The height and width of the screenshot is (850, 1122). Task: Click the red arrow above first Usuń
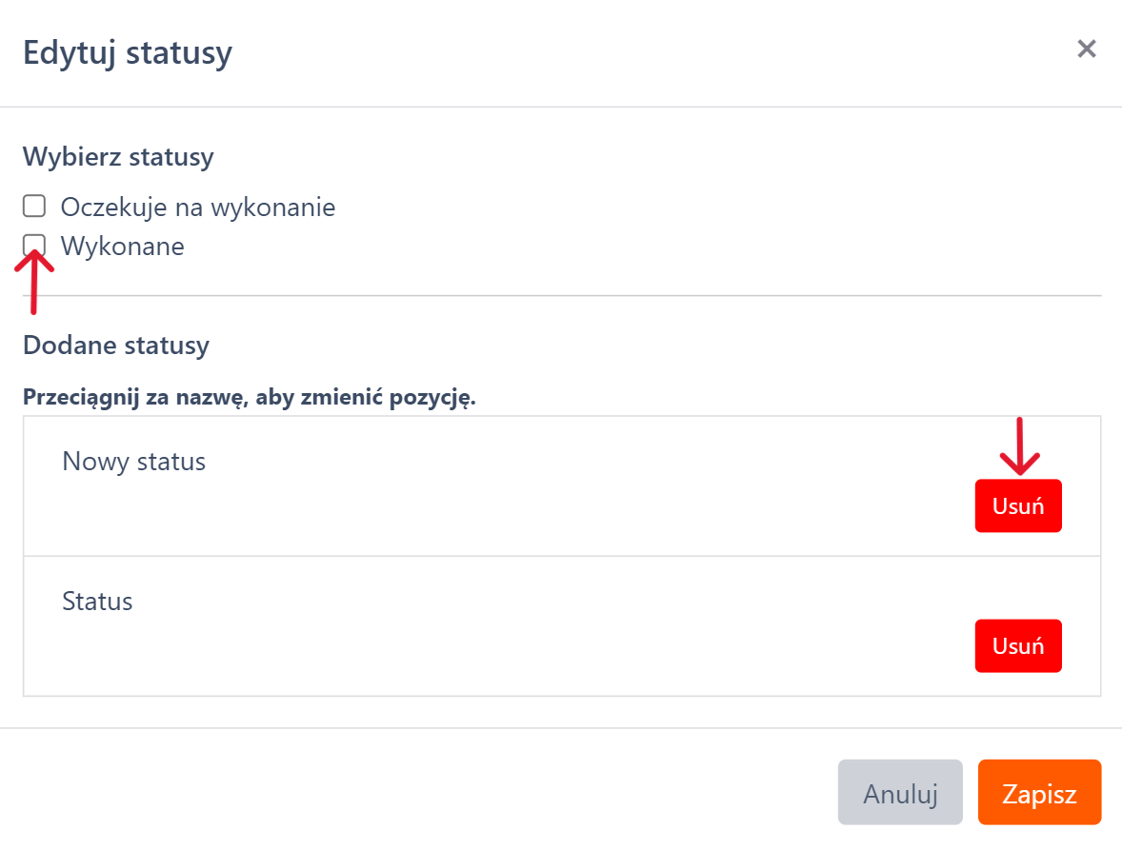1019,445
